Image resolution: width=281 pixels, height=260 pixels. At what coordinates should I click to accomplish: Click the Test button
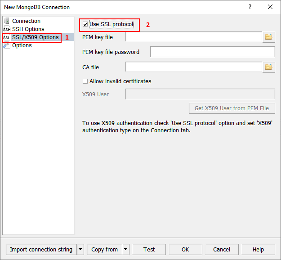[149, 249]
